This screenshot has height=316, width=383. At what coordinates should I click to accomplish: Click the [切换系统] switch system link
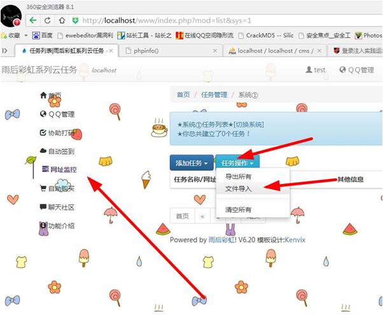coord(249,124)
